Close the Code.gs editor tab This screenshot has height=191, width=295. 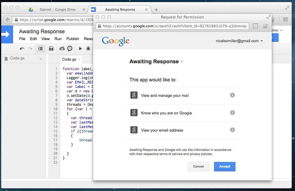point(79,59)
